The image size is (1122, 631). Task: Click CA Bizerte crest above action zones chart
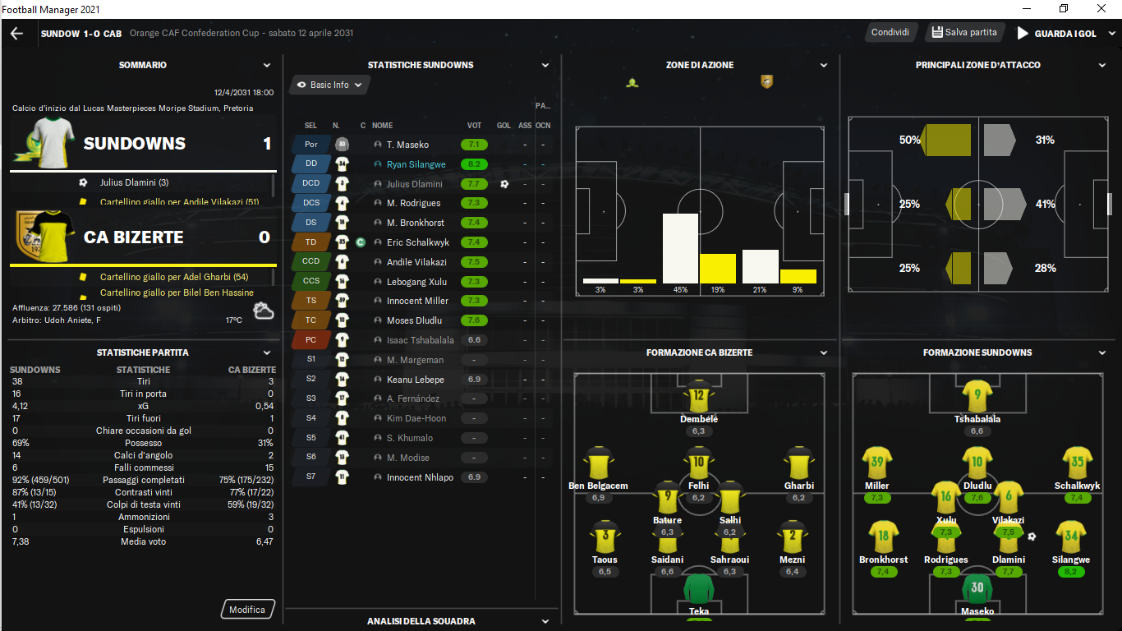tap(766, 82)
